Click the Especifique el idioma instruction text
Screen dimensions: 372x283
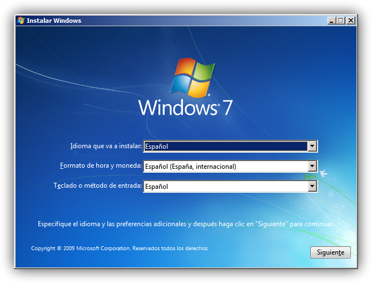coord(186,224)
